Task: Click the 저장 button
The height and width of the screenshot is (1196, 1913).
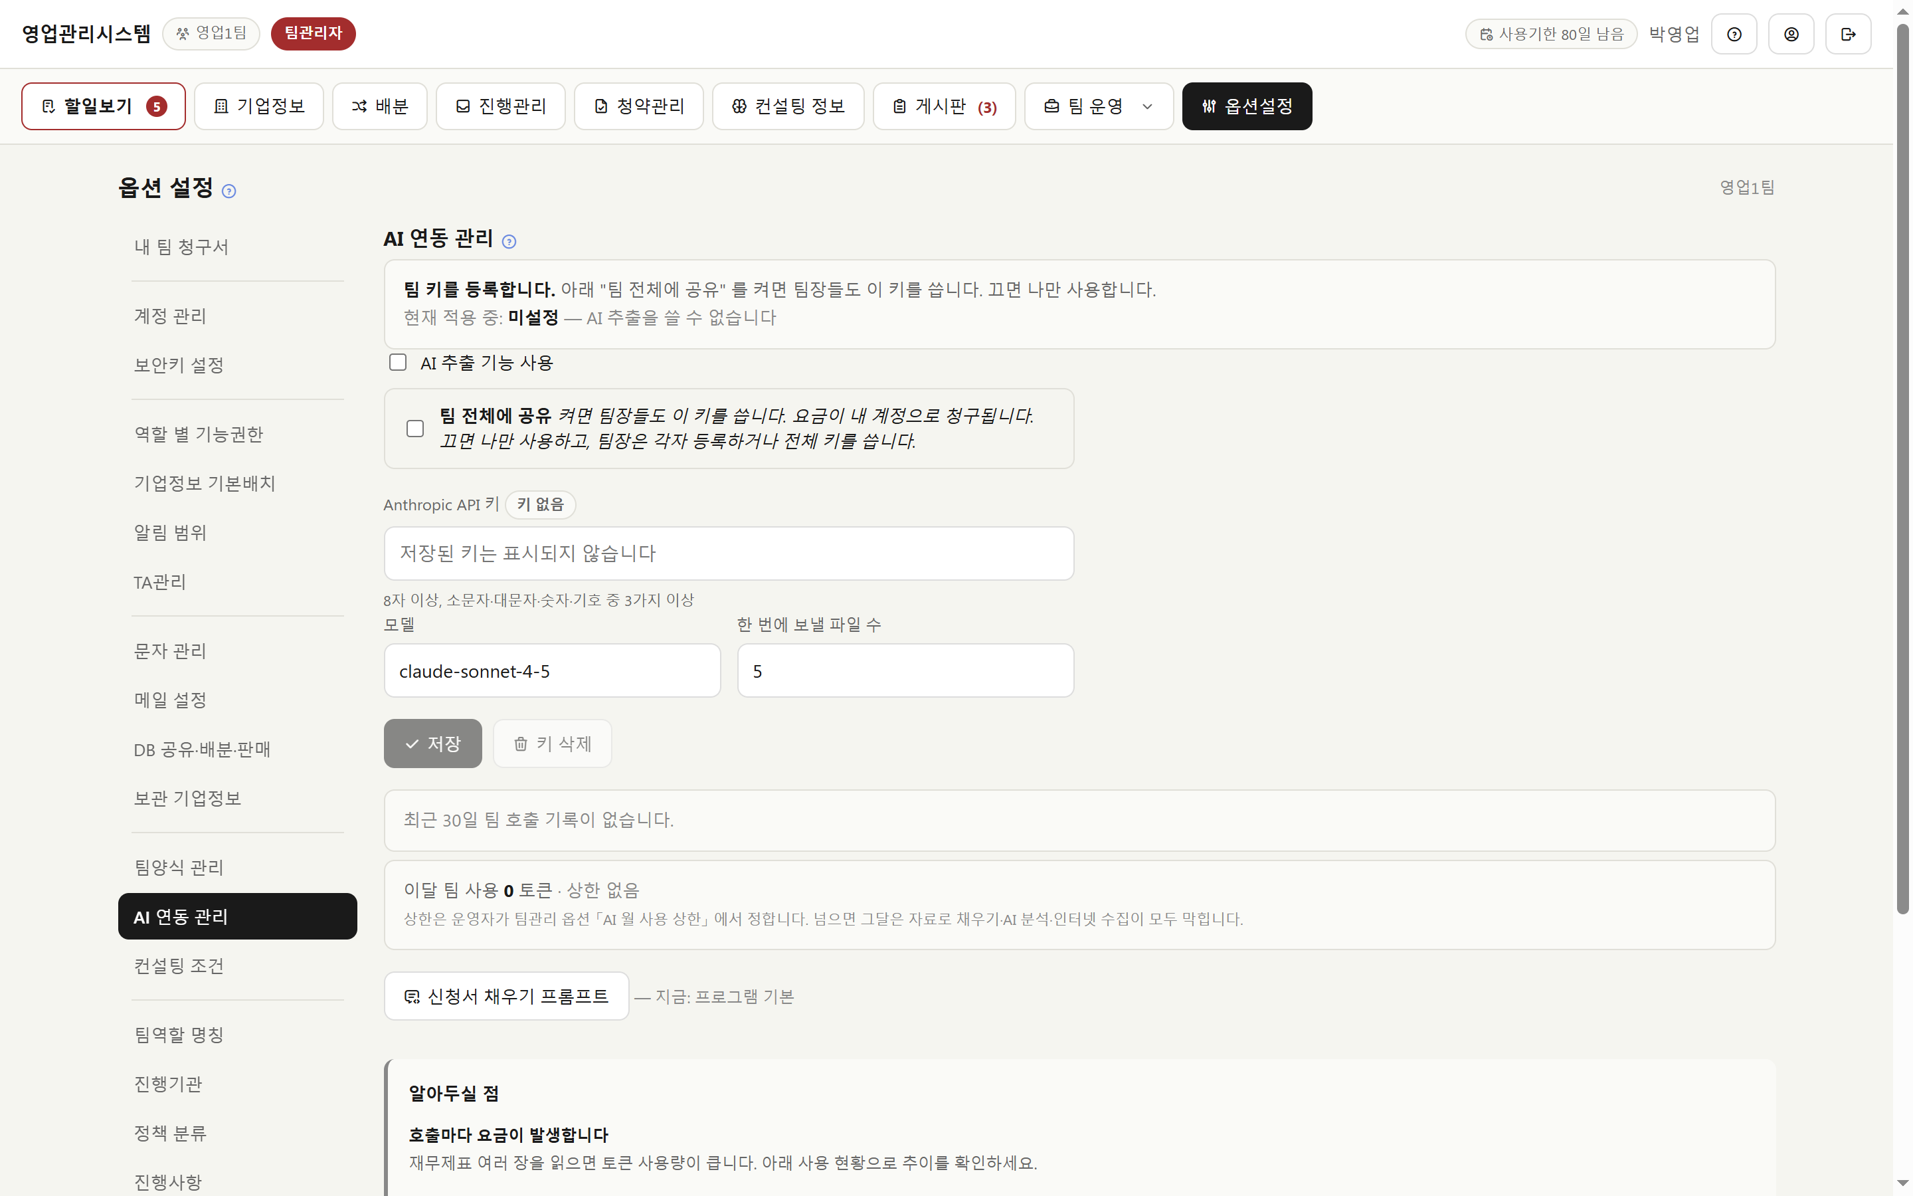Action: click(432, 744)
